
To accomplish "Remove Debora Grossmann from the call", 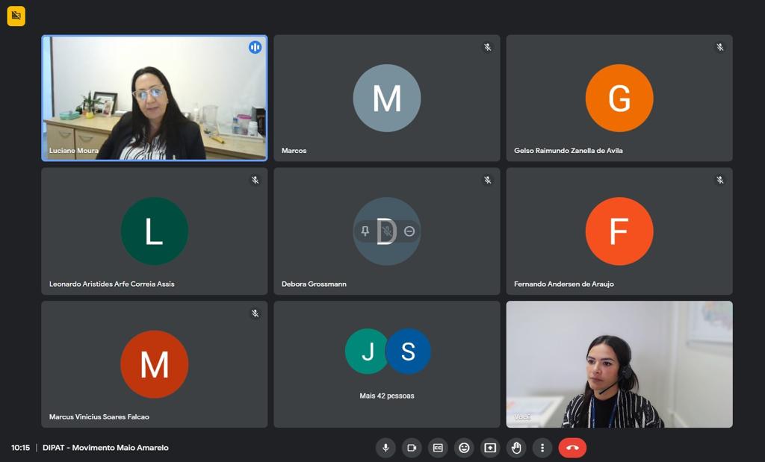I will pyautogui.click(x=409, y=231).
